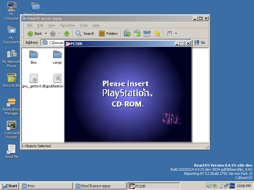Minimize the EmuCR-pcsxr-pgxp explorer window
The image size is (254, 190).
click(x=195, y=18)
